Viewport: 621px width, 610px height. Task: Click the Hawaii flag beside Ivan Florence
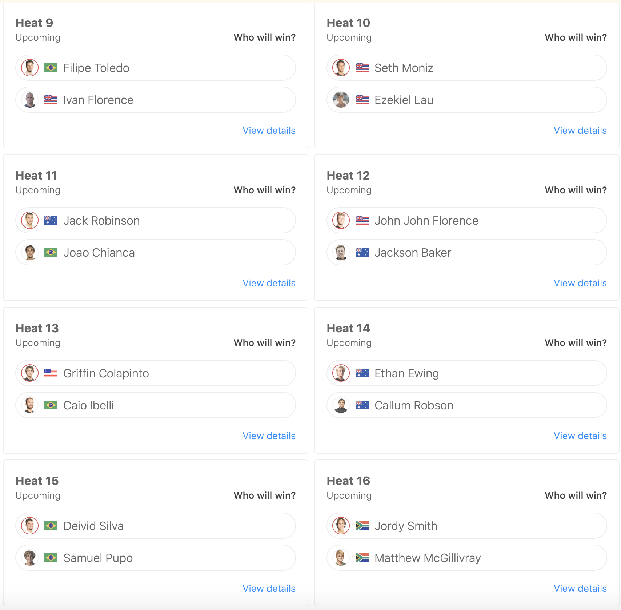pos(51,100)
